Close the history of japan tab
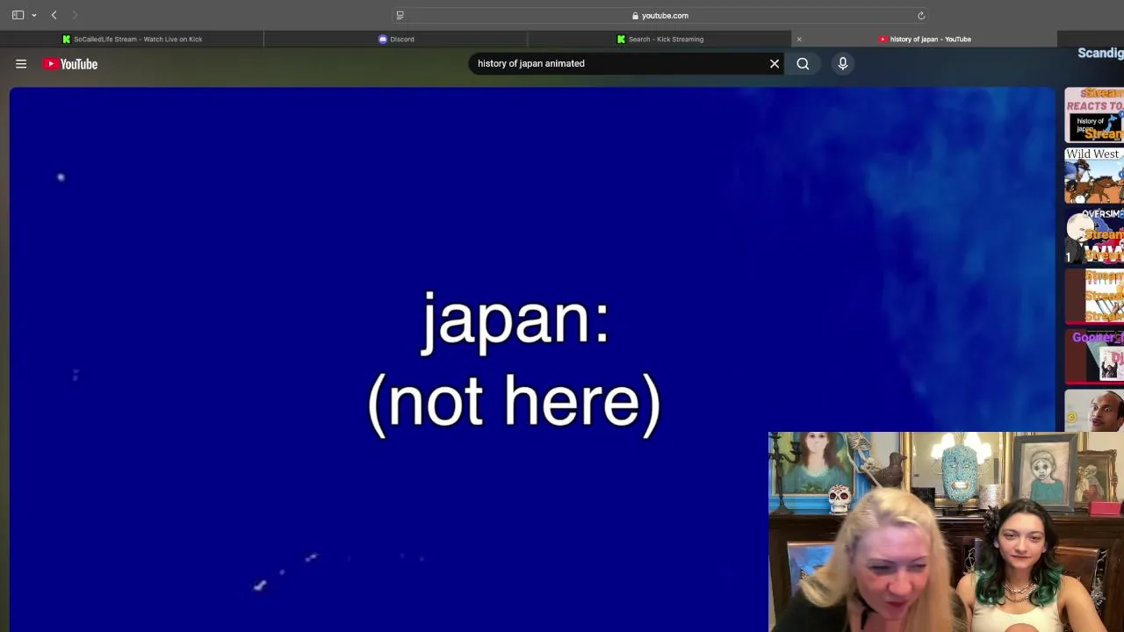Image resolution: width=1124 pixels, height=632 pixels. coord(799,39)
